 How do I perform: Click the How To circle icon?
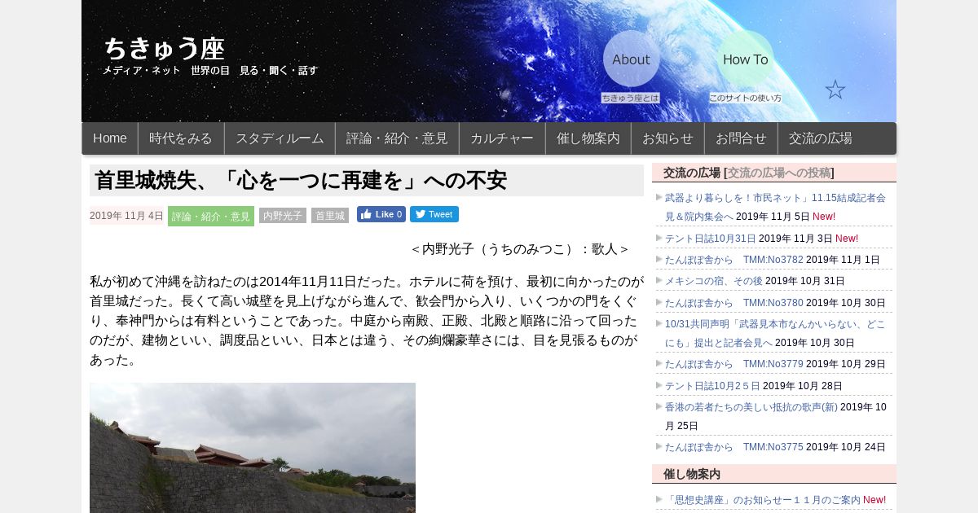pyautogui.click(x=745, y=59)
